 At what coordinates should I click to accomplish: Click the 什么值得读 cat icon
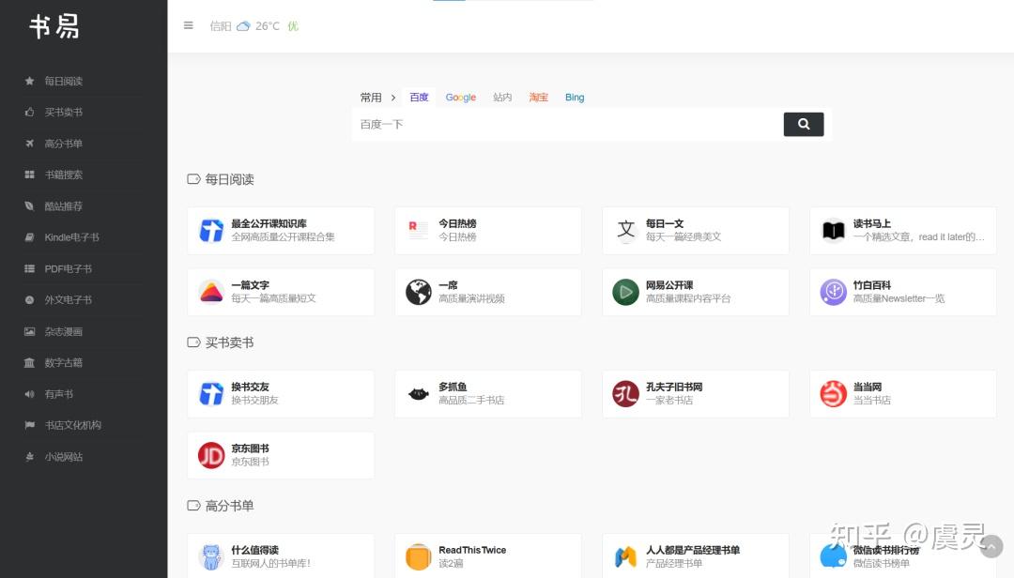(211, 556)
